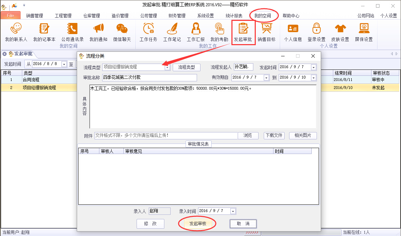Screen dimensions: 401x236
Task: Click 浏览 to browse attachment
Action: click(x=248, y=136)
